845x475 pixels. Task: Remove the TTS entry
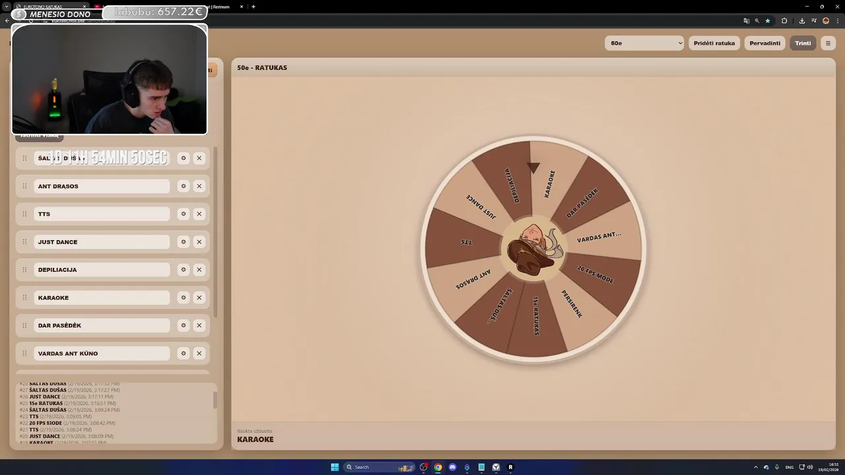coord(199,214)
